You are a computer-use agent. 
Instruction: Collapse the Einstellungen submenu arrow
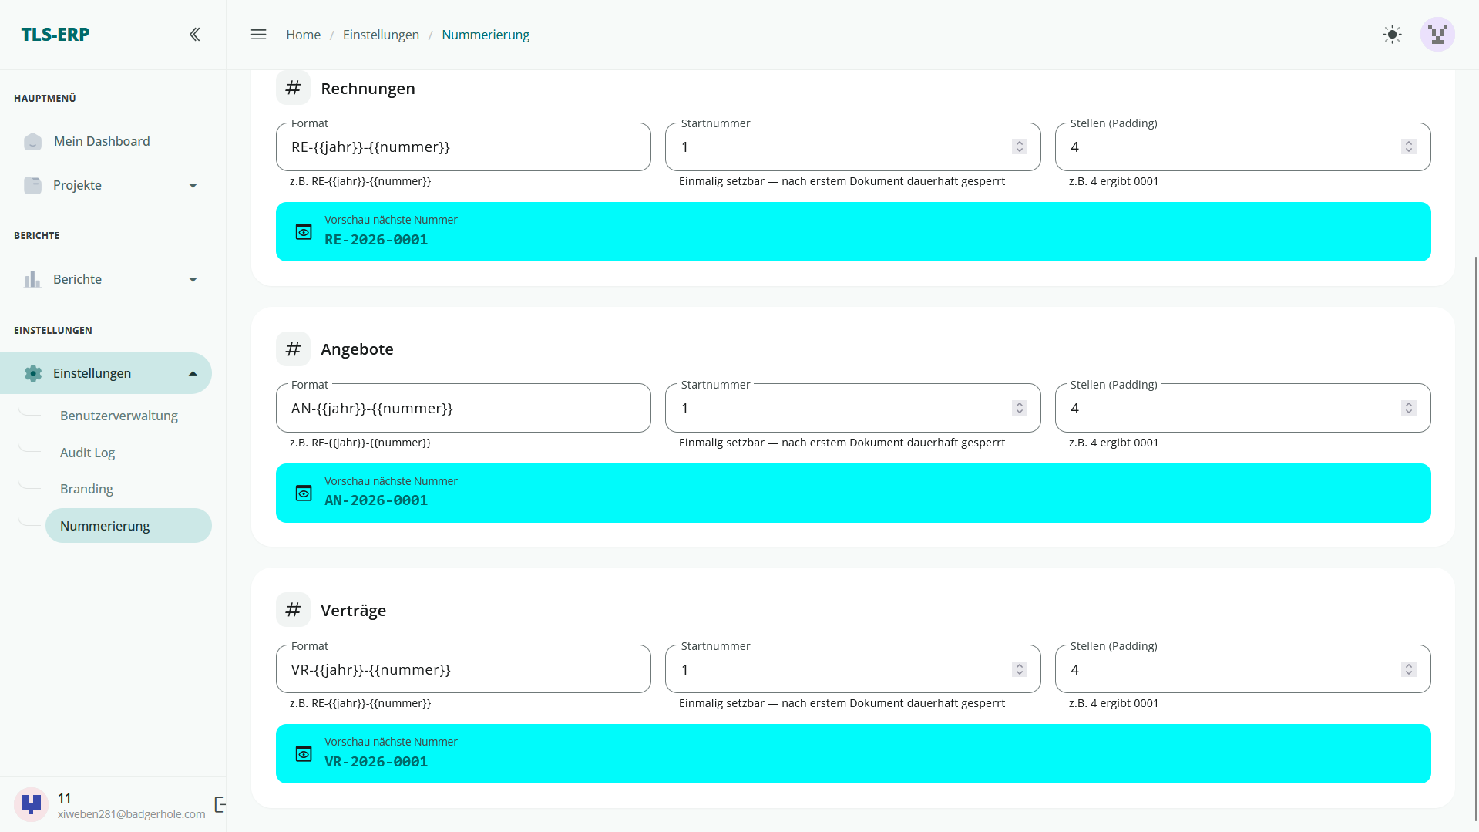pos(193,373)
